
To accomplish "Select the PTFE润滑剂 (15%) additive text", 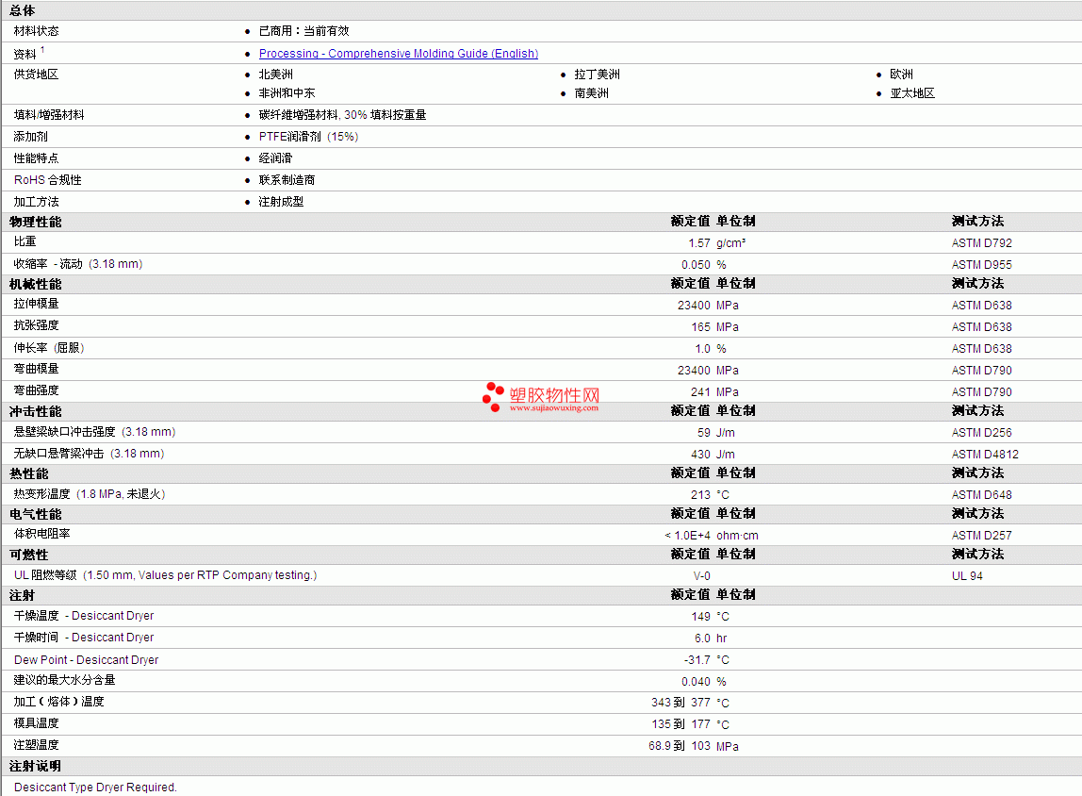I will [308, 137].
